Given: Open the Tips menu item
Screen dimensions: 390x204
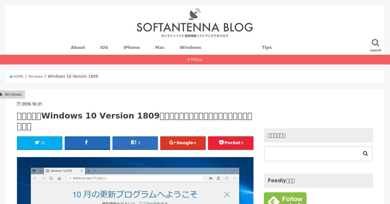Looking at the screenshot, I should tap(267, 47).
